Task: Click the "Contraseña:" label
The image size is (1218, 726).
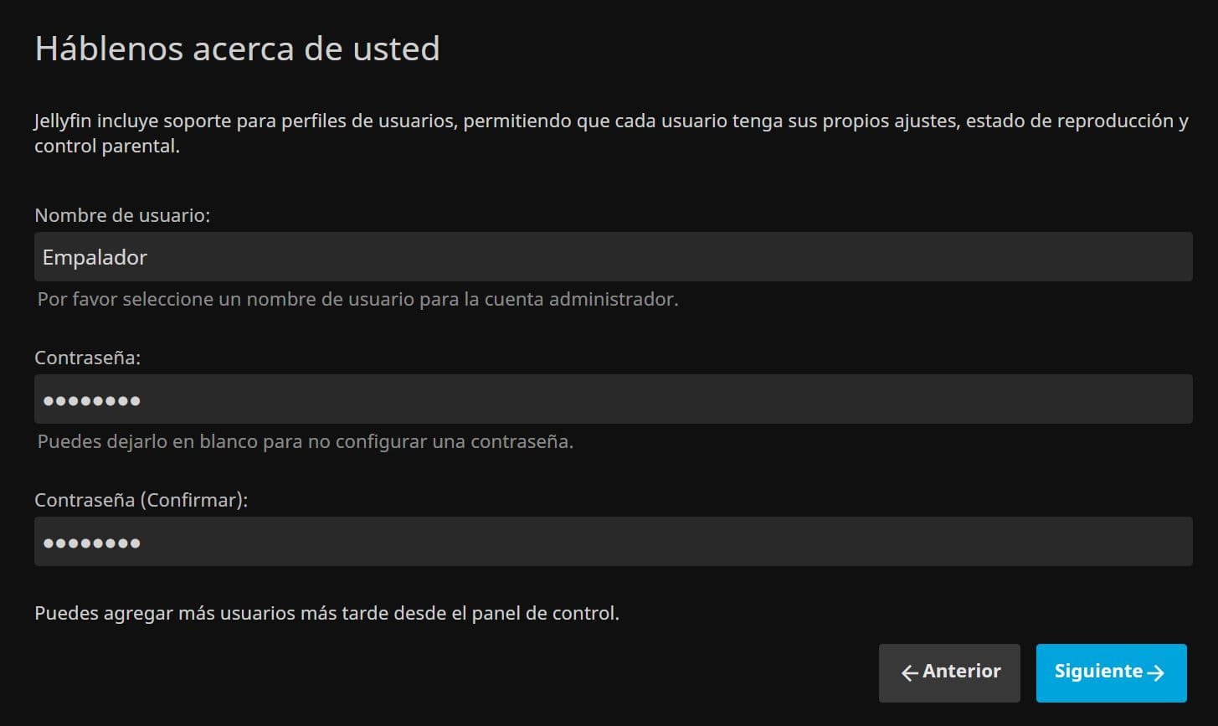Action: click(88, 358)
